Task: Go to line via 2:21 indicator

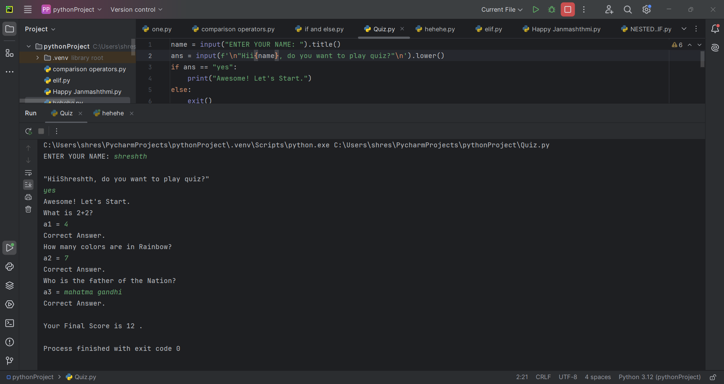Action: (522, 377)
